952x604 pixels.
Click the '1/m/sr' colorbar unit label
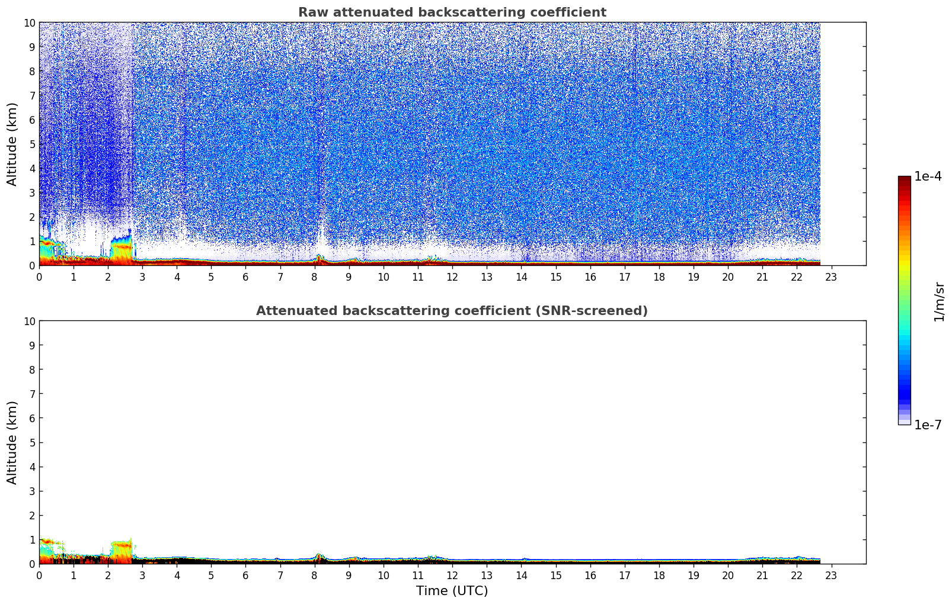click(939, 301)
